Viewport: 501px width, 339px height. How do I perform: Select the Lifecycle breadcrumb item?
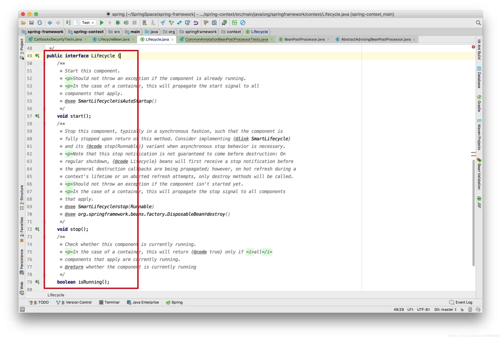point(257,32)
